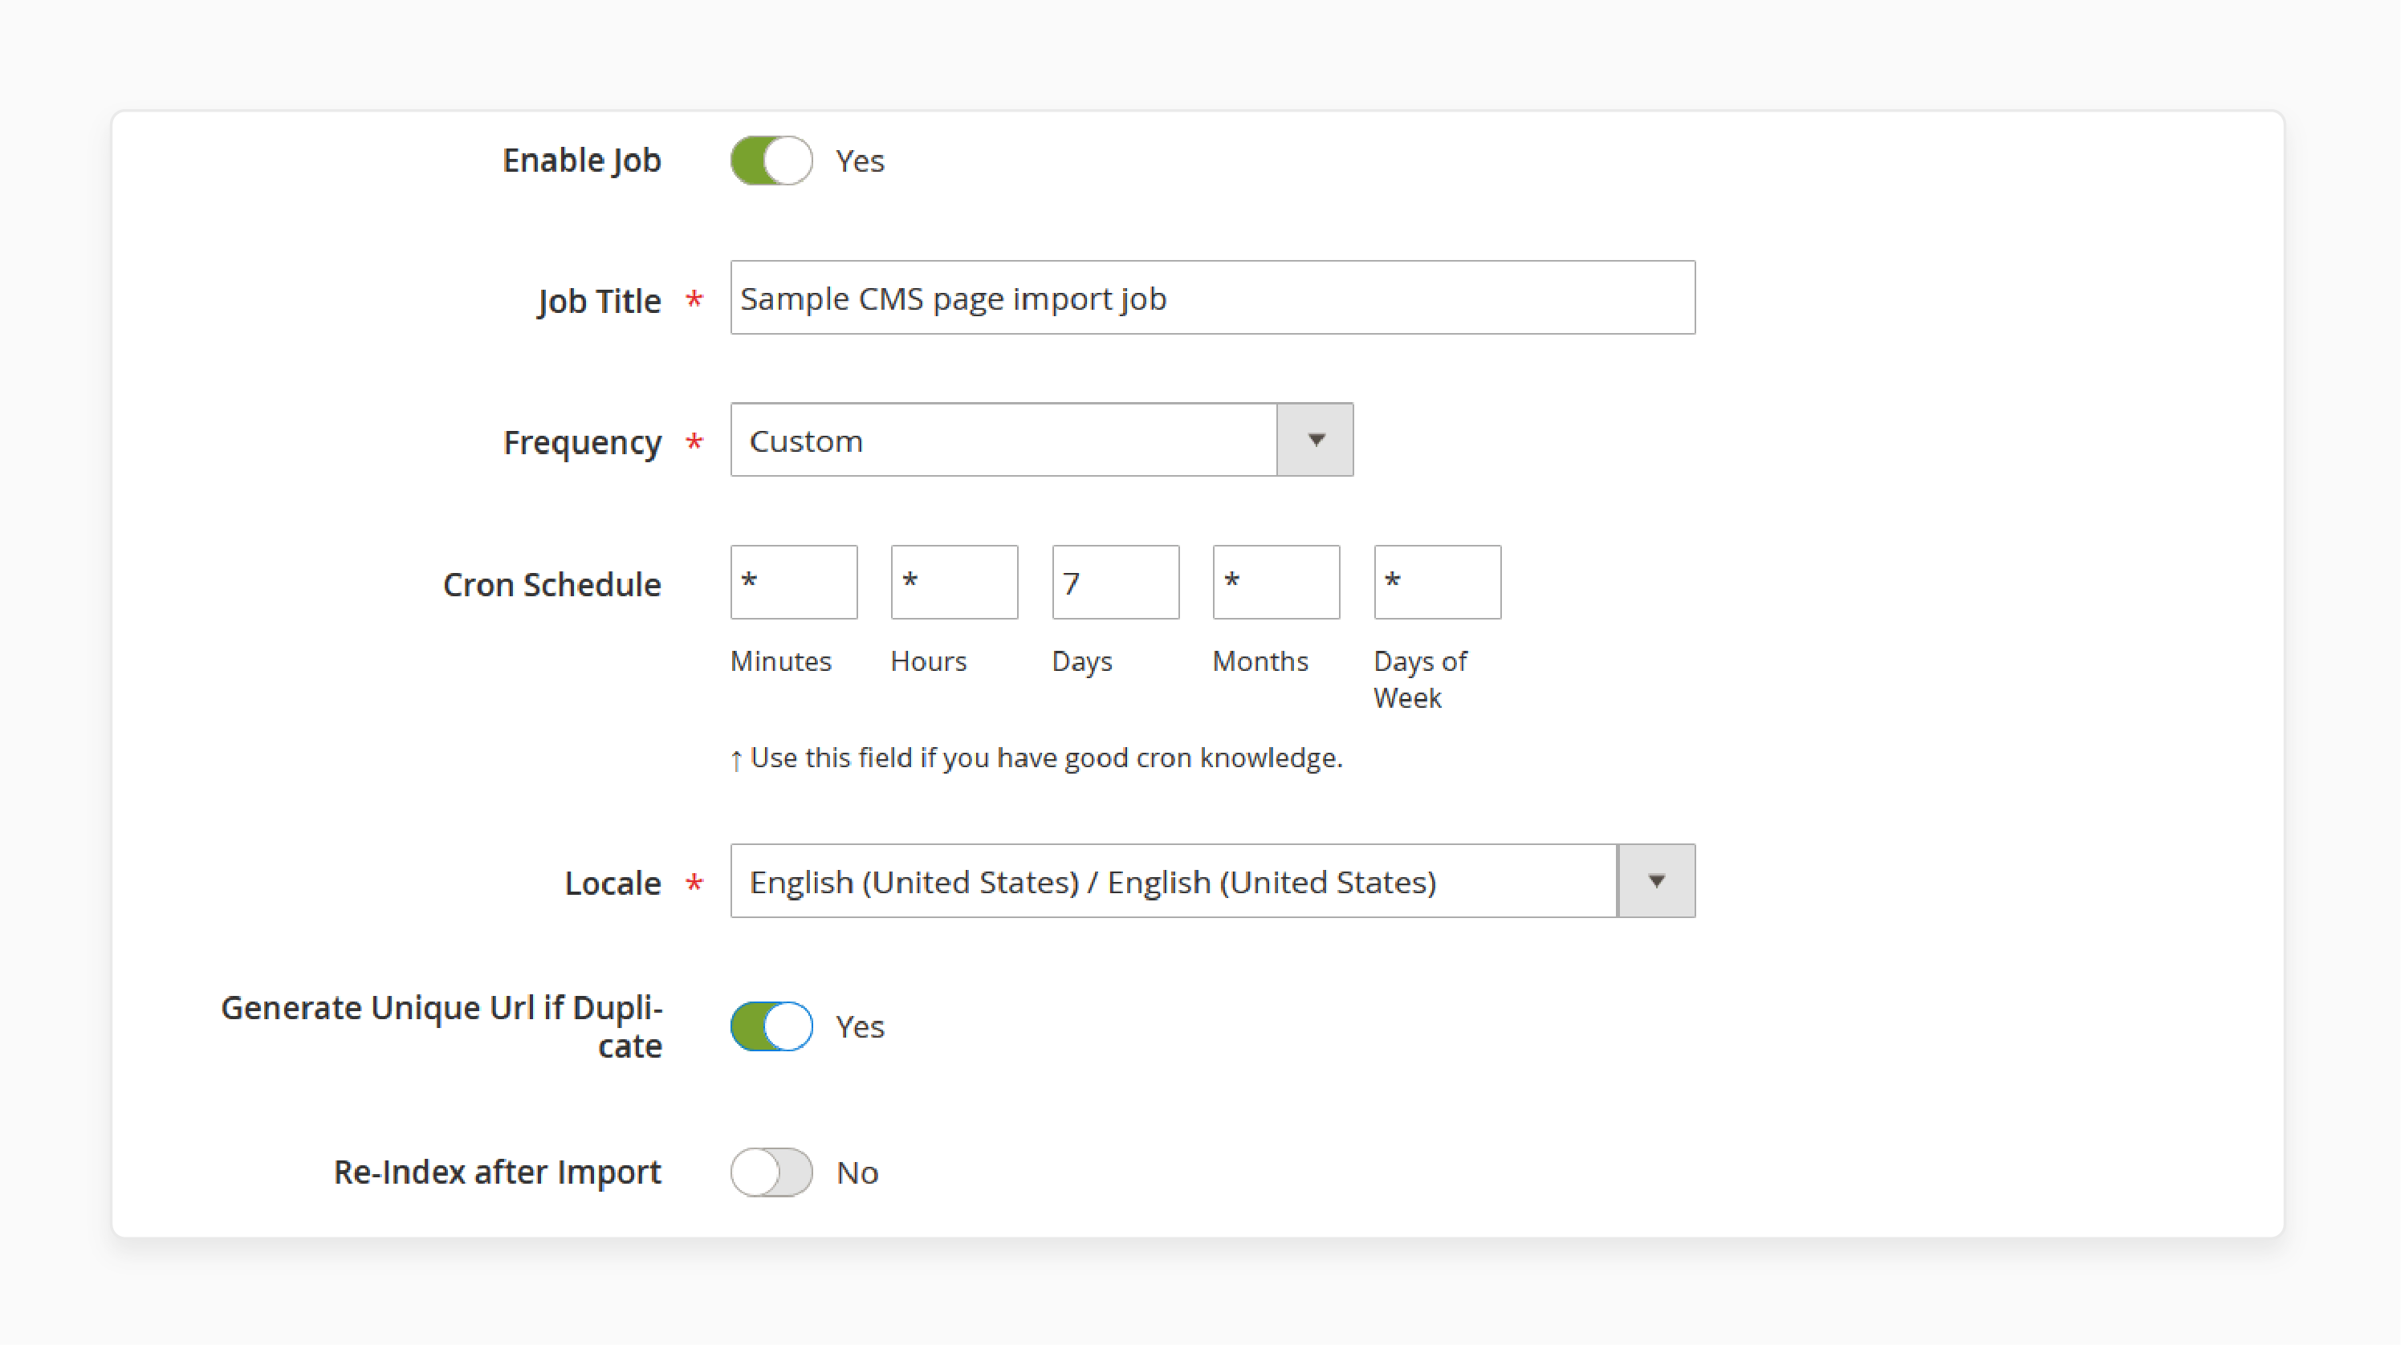Click the 'Re-Index after Import' label
The height and width of the screenshot is (1345, 2401).
(498, 1172)
